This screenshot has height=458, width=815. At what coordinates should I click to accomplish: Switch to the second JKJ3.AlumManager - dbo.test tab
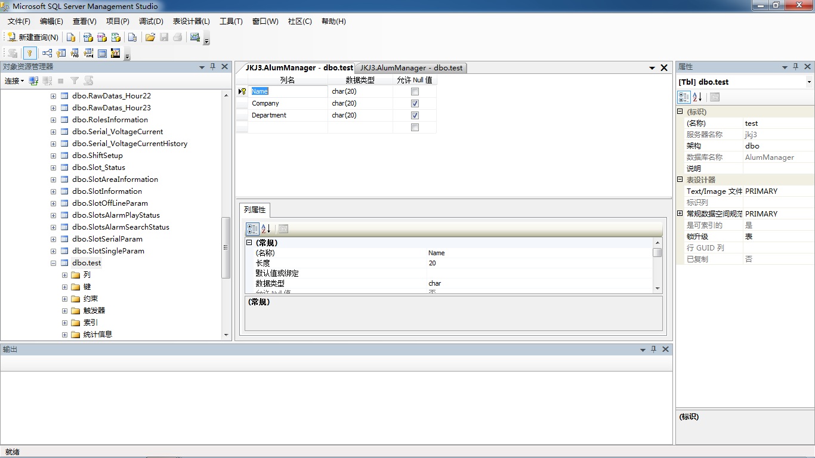point(411,68)
